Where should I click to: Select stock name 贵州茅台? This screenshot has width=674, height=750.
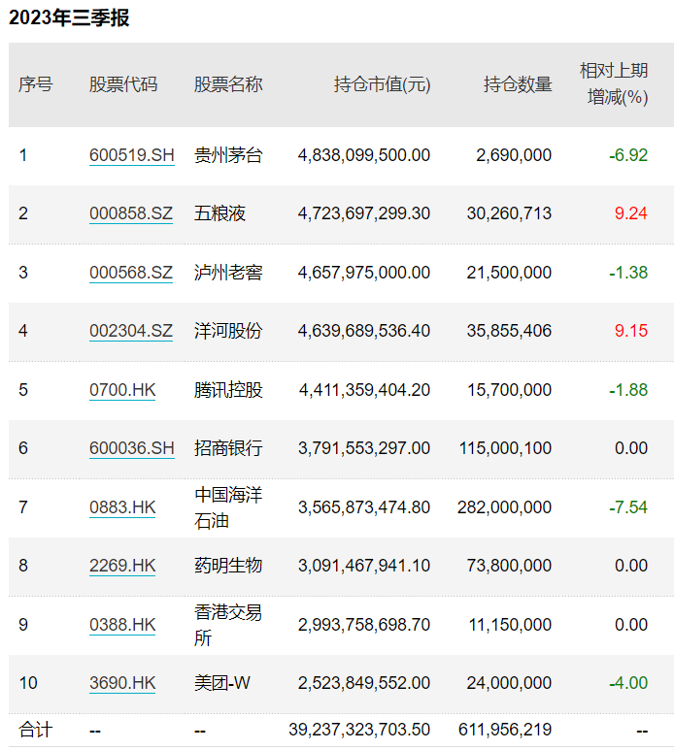[228, 155]
